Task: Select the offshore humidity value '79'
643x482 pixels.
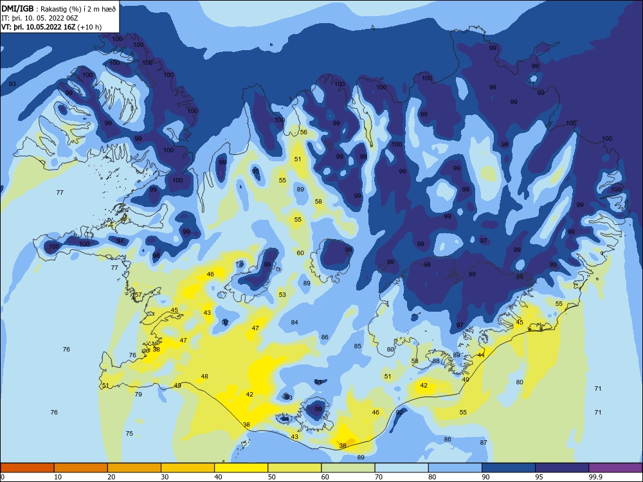Action: 138,395
